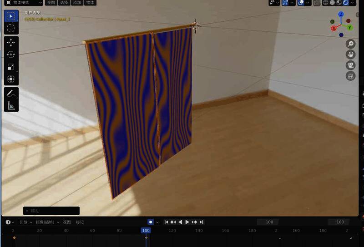Screen dimensions: 364x247
Task: Toggle camera view with camera icon
Action: click(x=350, y=65)
